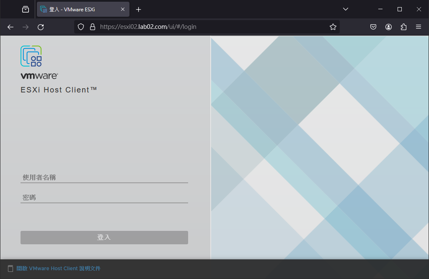The width and height of the screenshot is (429, 279).
Task: Click the ESXi Host Client logo icon
Action: pyautogui.click(x=31, y=56)
